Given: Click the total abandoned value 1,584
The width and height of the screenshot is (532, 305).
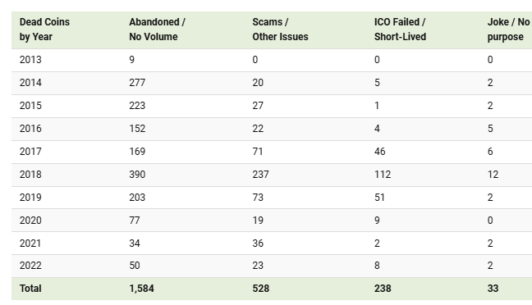Looking at the screenshot, I should tap(141, 289).
